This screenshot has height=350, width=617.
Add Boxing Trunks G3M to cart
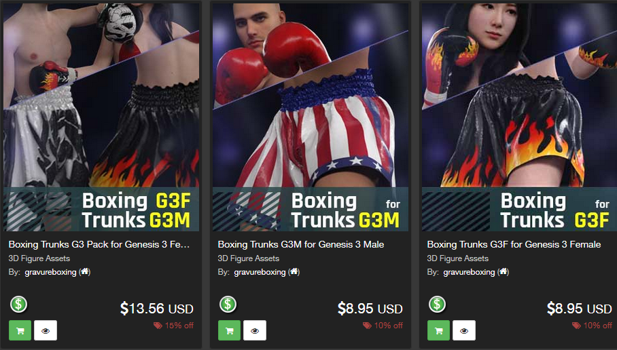(x=230, y=330)
